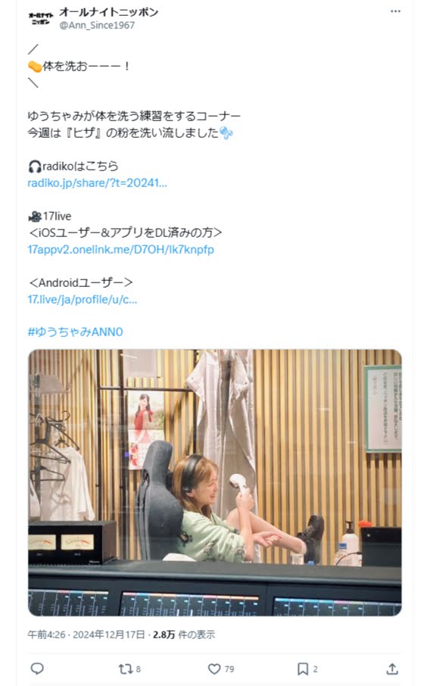
Task: Click the repost count 8
Action: [x=139, y=669]
